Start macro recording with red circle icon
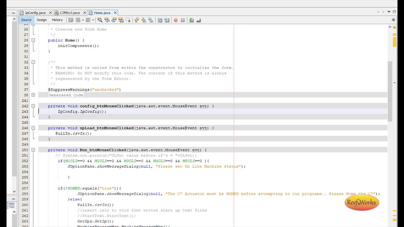 click(176, 20)
